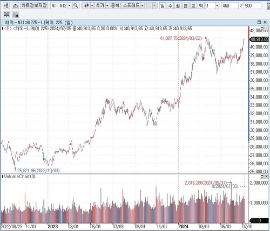This screenshot has height=231, width=270.
Task: Click the 35,000.00 price axis label
Action: [x=259, y=89]
